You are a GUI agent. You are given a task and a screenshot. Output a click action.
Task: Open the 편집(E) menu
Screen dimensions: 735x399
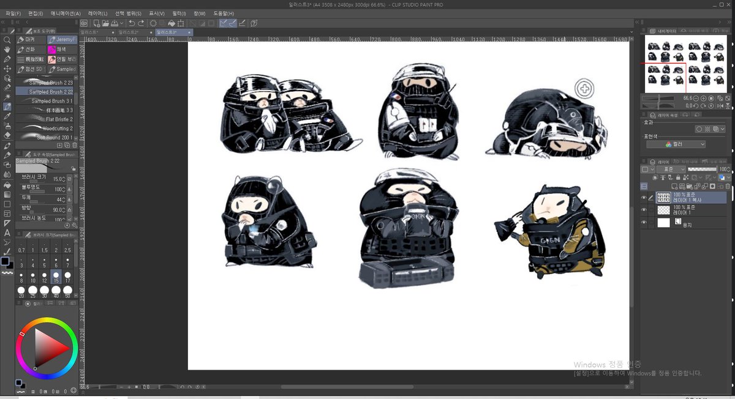36,13
